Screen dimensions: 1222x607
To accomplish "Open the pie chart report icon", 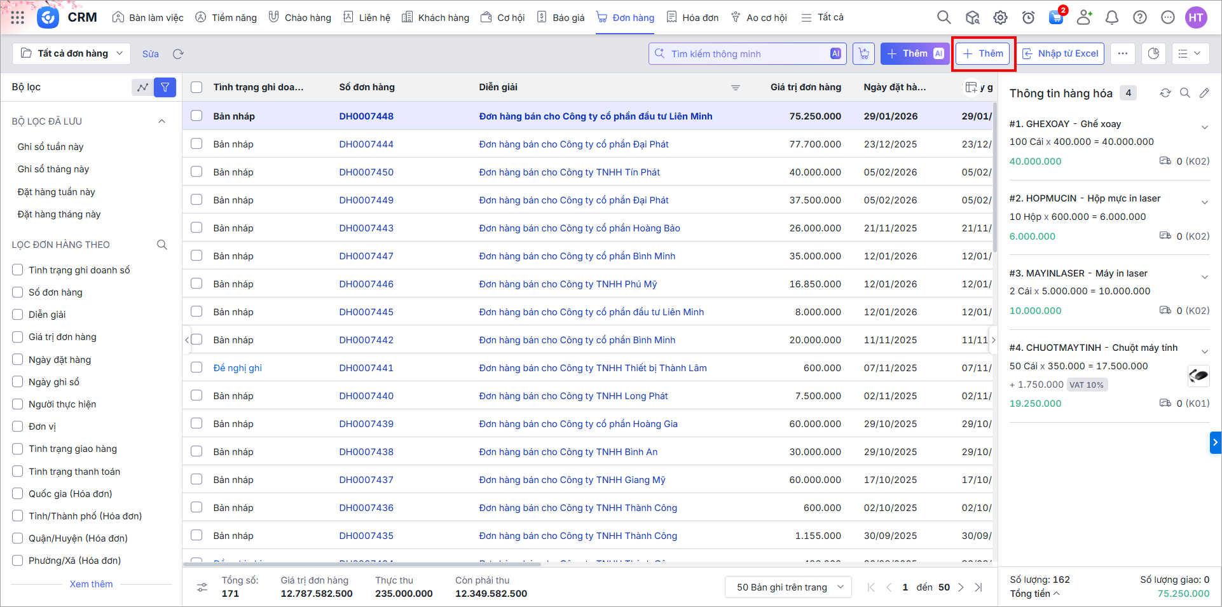I will [1153, 54].
